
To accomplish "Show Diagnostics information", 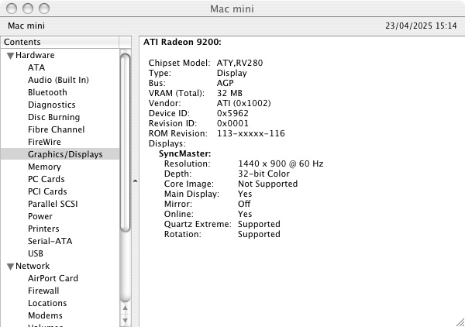I will pos(51,105).
